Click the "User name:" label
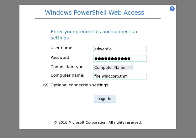 pos(62,48)
